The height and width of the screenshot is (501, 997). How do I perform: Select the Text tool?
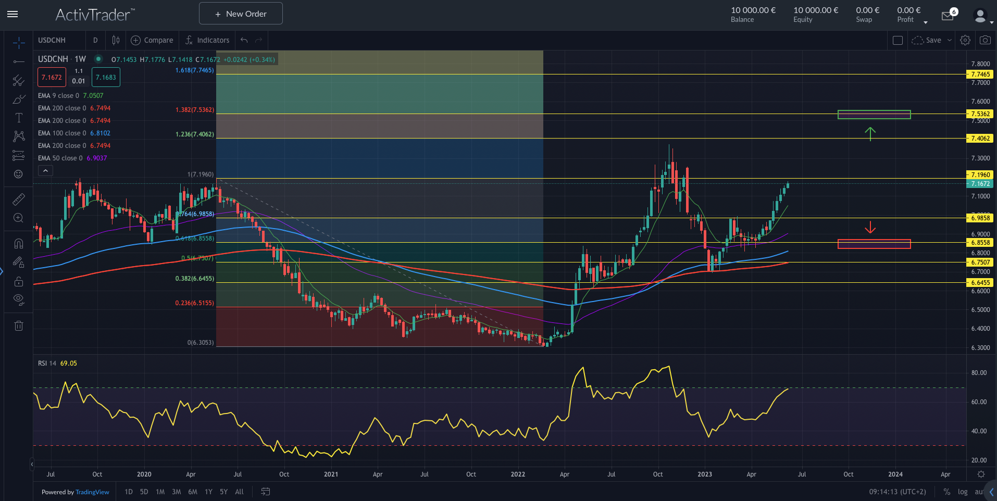point(18,118)
